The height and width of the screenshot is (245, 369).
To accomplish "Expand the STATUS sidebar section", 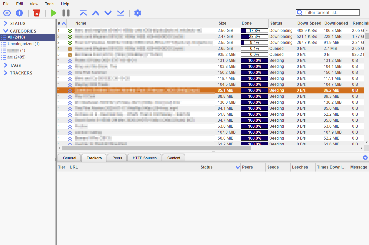I will [6, 24].
